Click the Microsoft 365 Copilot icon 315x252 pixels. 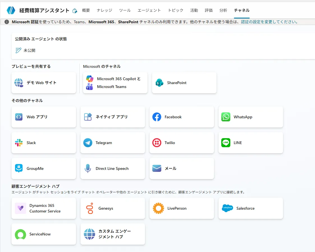coord(89,79)
